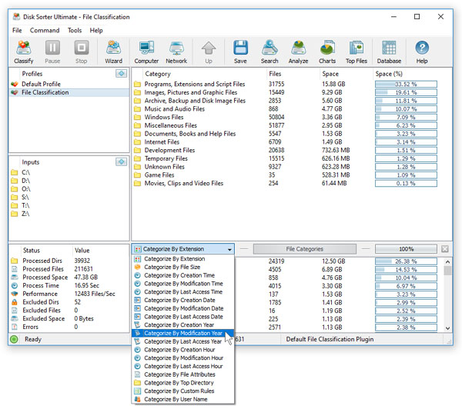Sort by the Category column header
462x409 pixels.
coord(158,74)
